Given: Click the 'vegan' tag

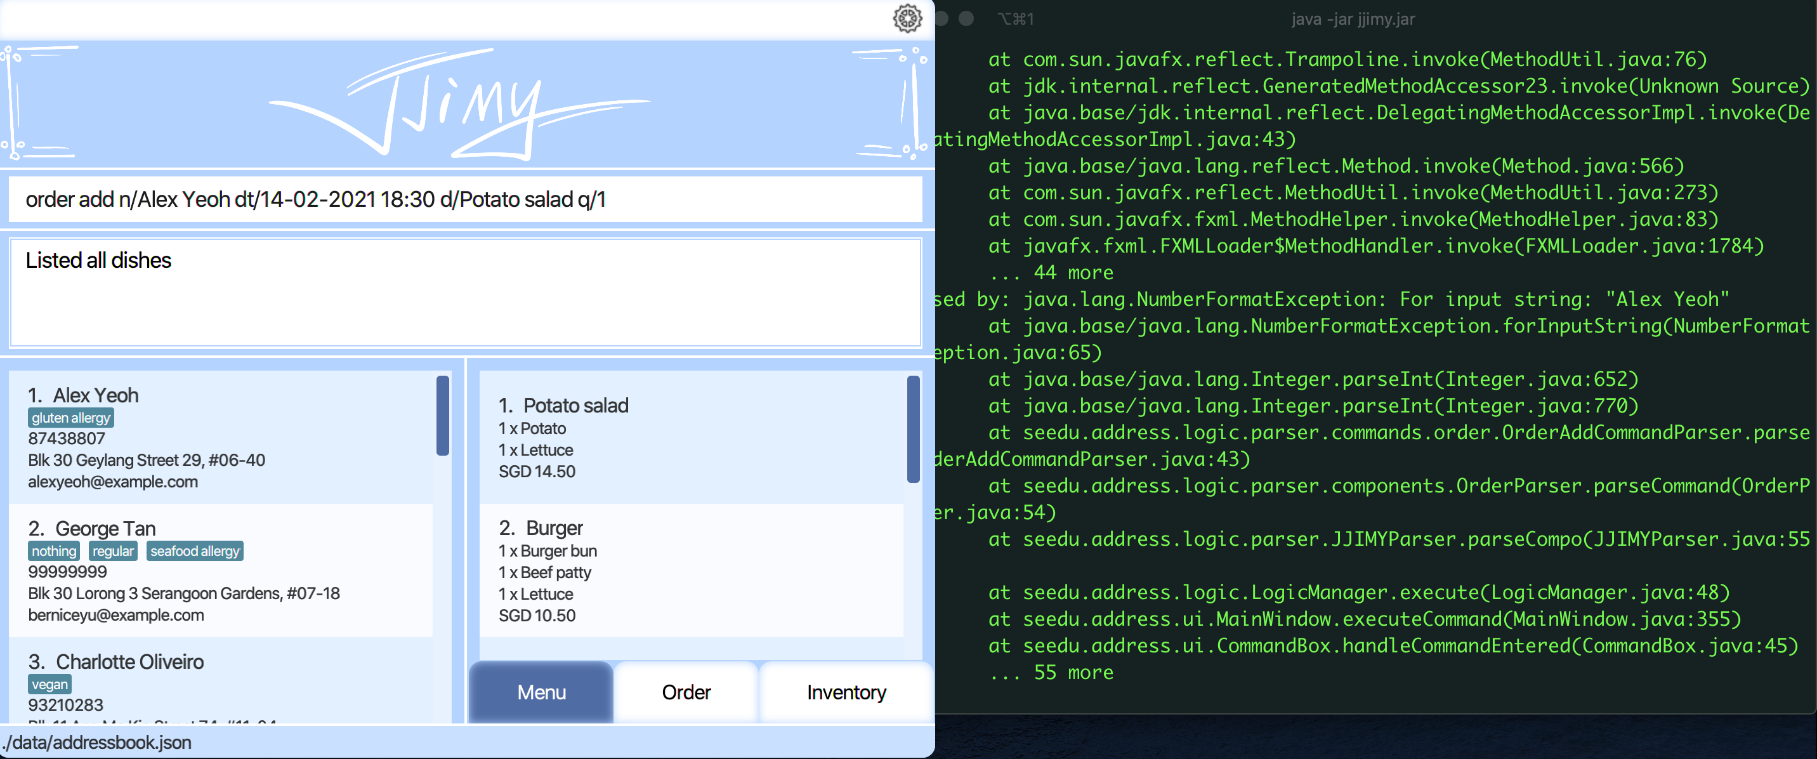Looking at the screenshot, I should [49, 684].
